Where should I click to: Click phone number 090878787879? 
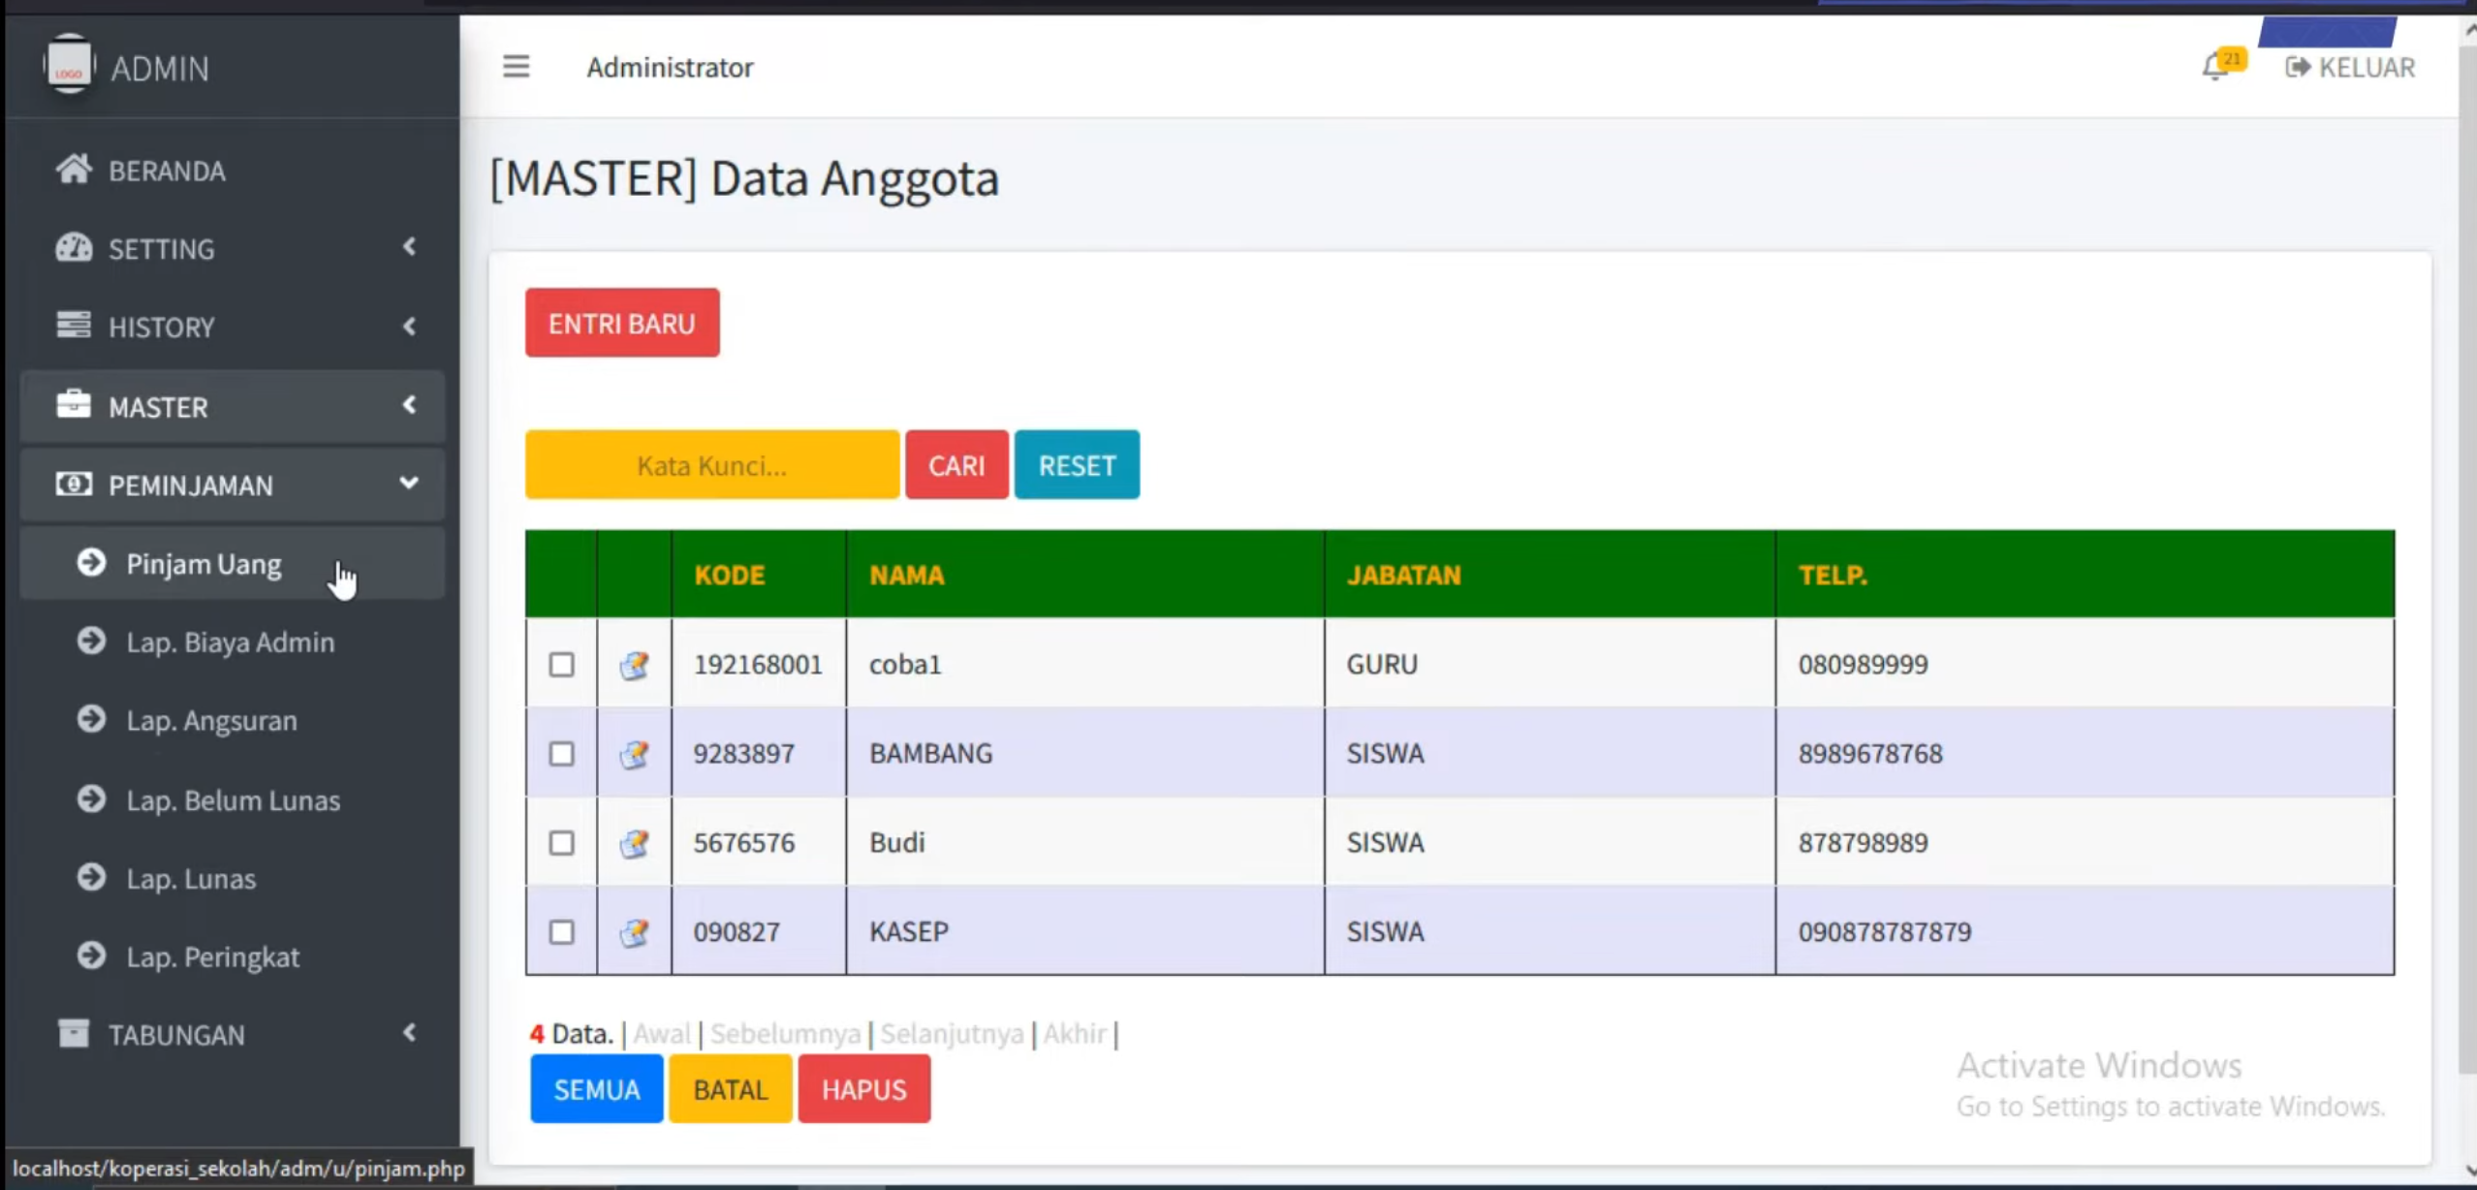coord(1885,932)
